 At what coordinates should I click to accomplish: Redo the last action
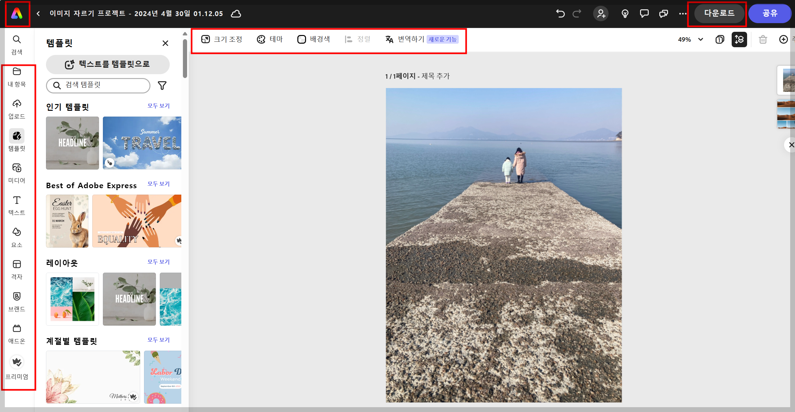point(577,13)
